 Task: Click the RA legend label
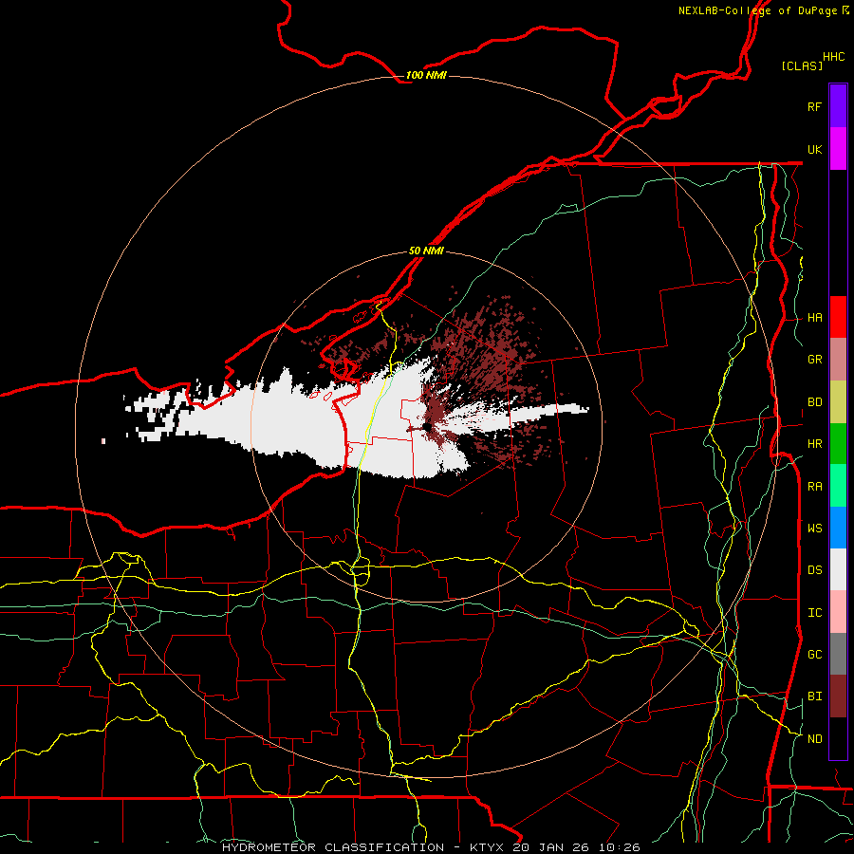(814, 487)
